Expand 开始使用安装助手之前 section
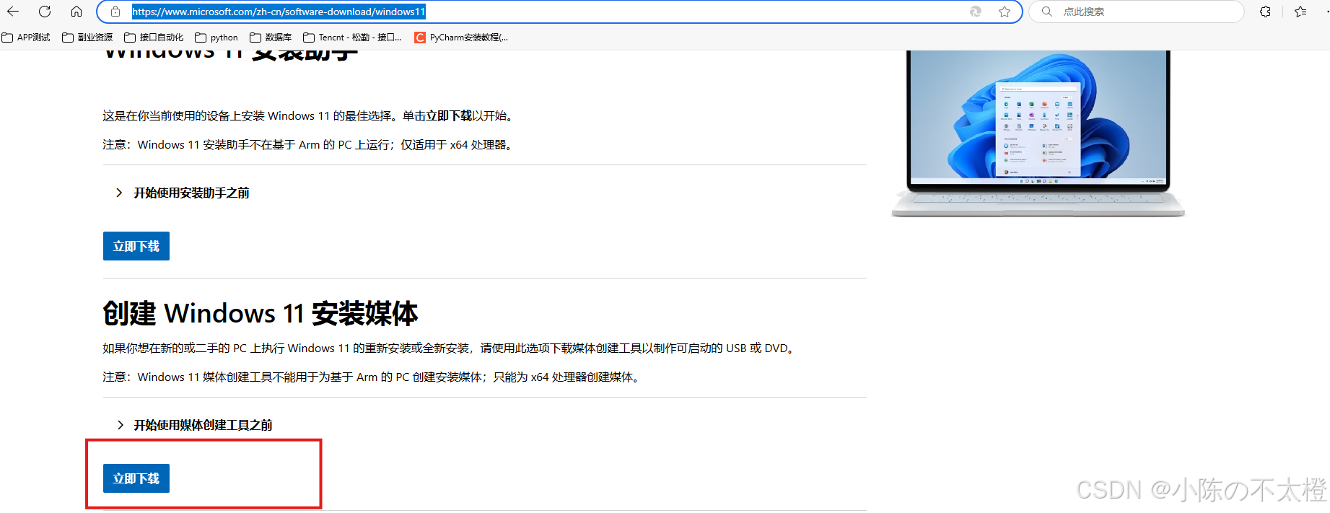 [183, 193]
